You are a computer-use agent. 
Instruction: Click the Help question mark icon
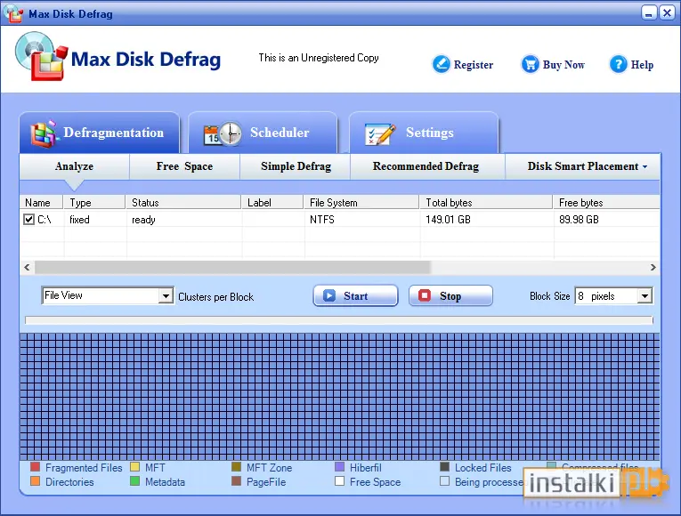pos(618,65)
